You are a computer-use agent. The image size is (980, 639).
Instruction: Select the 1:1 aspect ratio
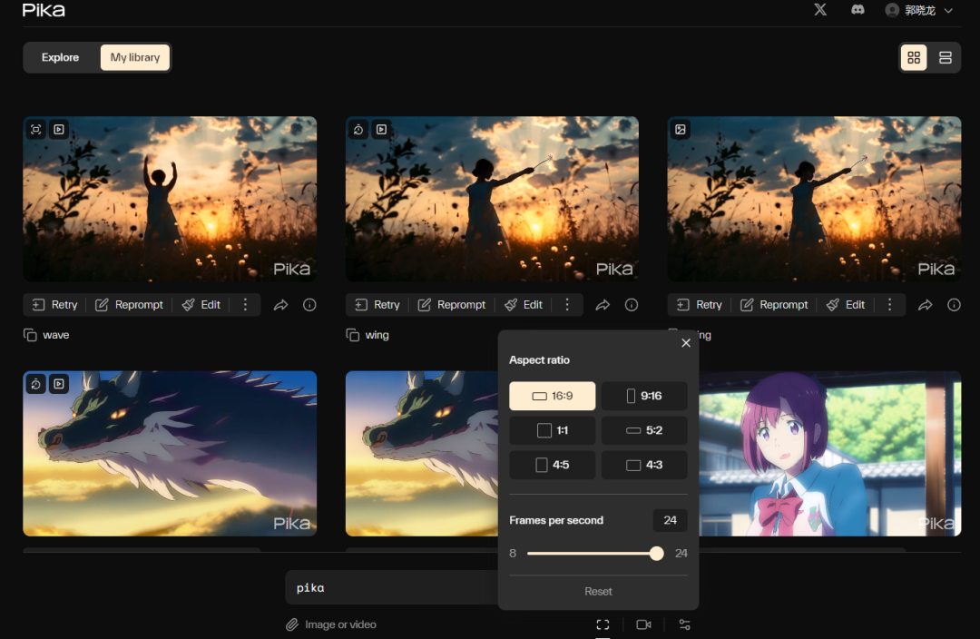(x=552, y=430)
